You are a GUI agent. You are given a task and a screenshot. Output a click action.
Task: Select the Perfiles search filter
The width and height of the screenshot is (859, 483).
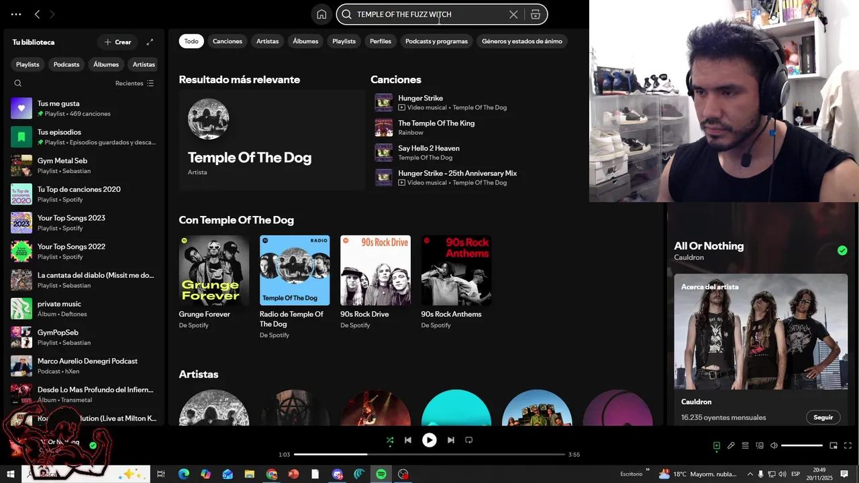tap(381, 41)
